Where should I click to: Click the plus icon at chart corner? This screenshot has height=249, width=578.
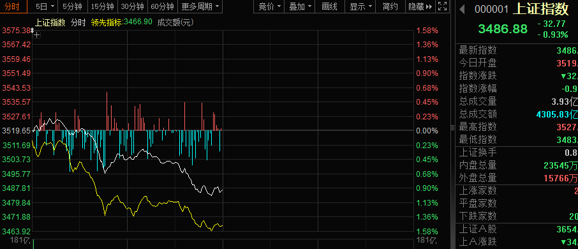click(x=37, y=35)
